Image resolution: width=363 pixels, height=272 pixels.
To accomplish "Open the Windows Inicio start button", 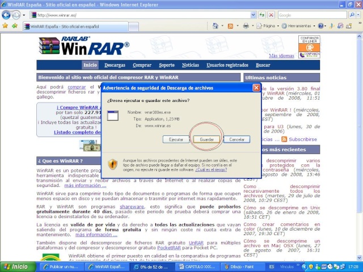I will 18,267.
